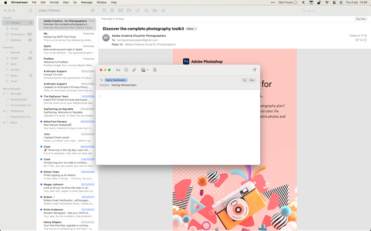371x231 pixels.
Task: Expand the [Airmail] label
Action: click(4, 94)
